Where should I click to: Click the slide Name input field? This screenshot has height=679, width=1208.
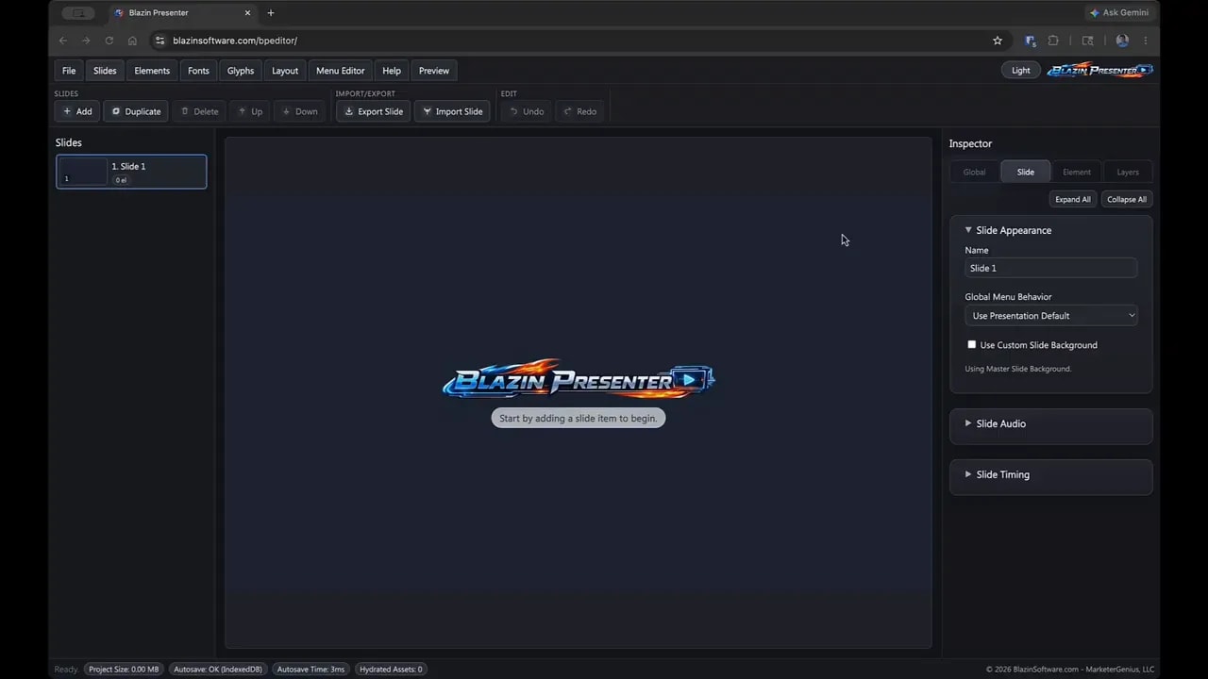tap(1051, 268)
